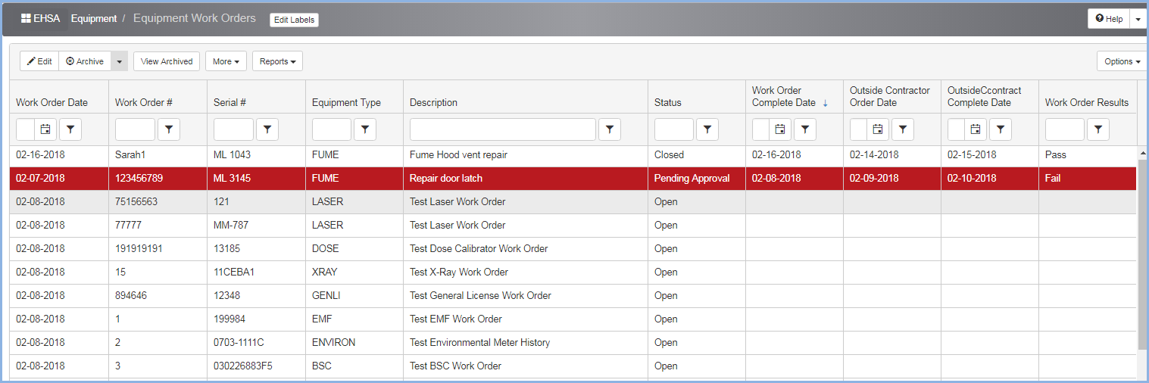Screen dimensions: 1149x383
Task: Sort by Equipment Type column header
Action: point(346,103)
